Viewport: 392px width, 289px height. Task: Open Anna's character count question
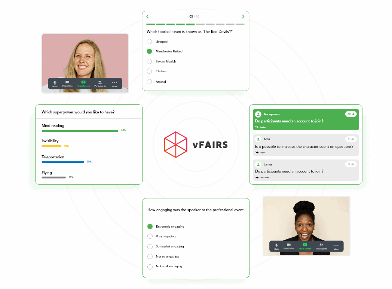[x=306, y=145]
